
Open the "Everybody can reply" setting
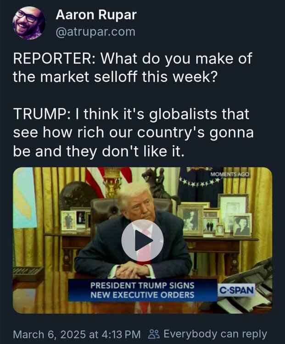point(215,333)
